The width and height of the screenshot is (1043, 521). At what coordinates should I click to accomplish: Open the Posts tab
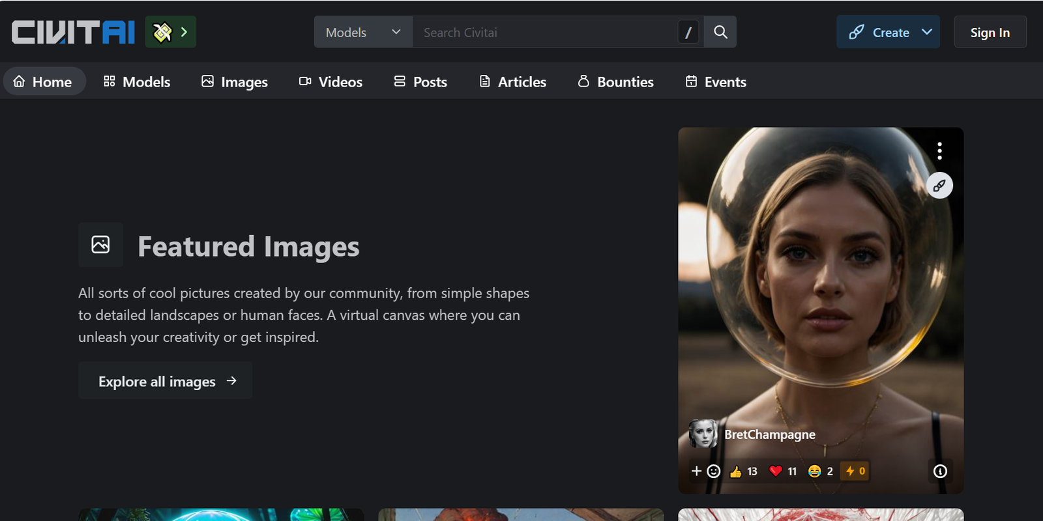coord(420,81)
